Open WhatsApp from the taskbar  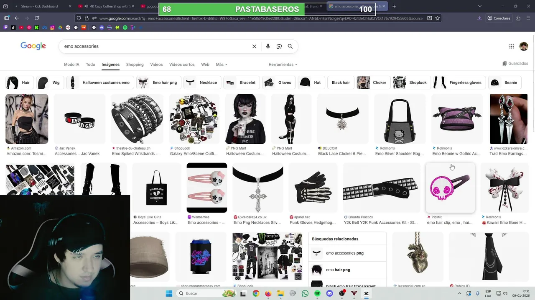[305, 293]
